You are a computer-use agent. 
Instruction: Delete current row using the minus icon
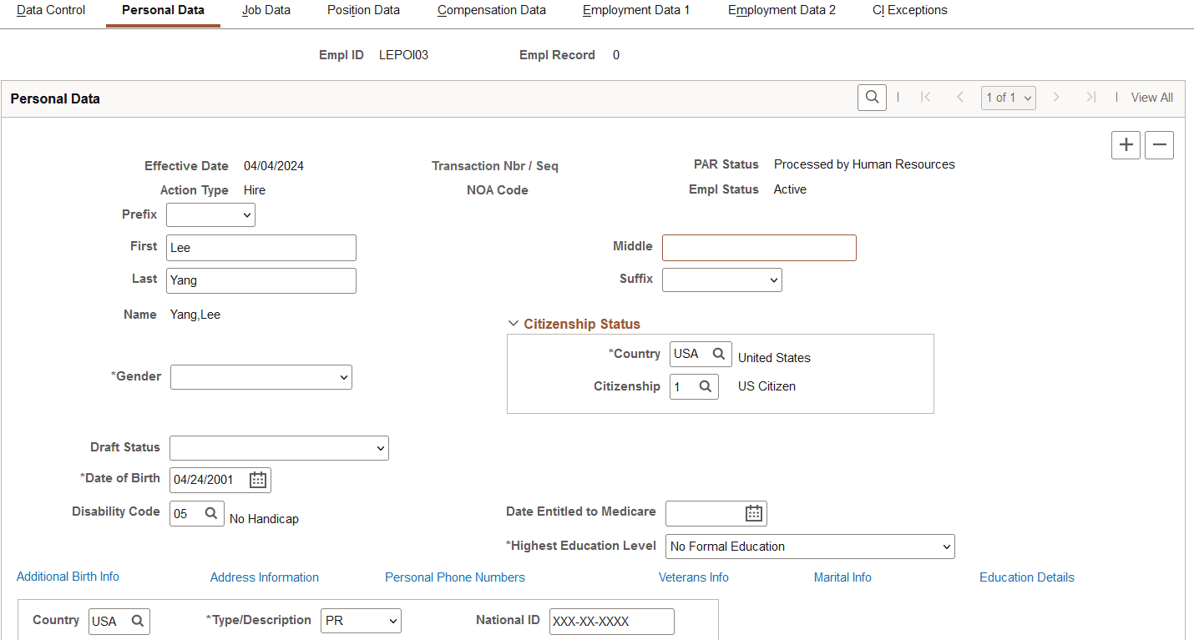coord(1159,144)
